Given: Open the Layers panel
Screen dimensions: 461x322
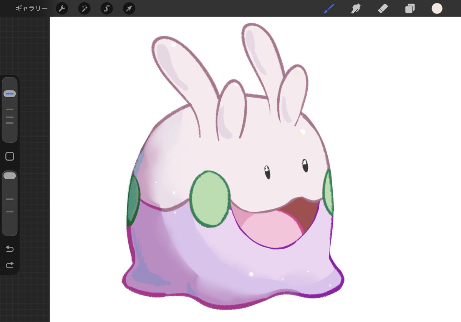Looking at the screenshot, I should (x=410, y=8).
